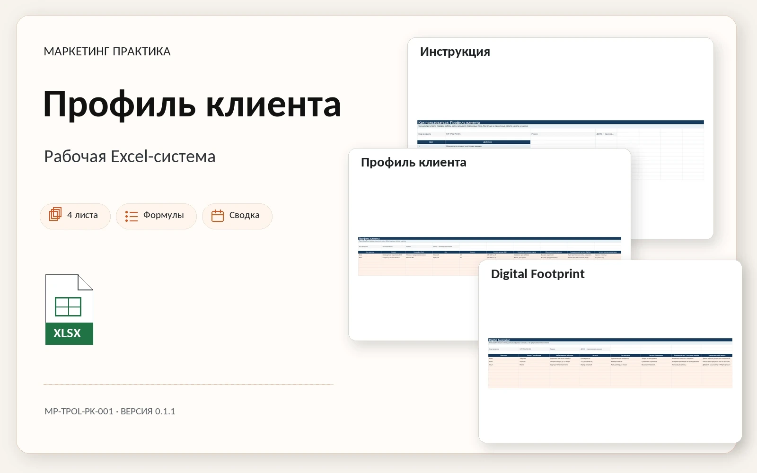Click the "МАРКЕТИНГ ПРАКТИКА" label
Screen dimensions: 757x473
pyautogui.click(x=107, y=52)
